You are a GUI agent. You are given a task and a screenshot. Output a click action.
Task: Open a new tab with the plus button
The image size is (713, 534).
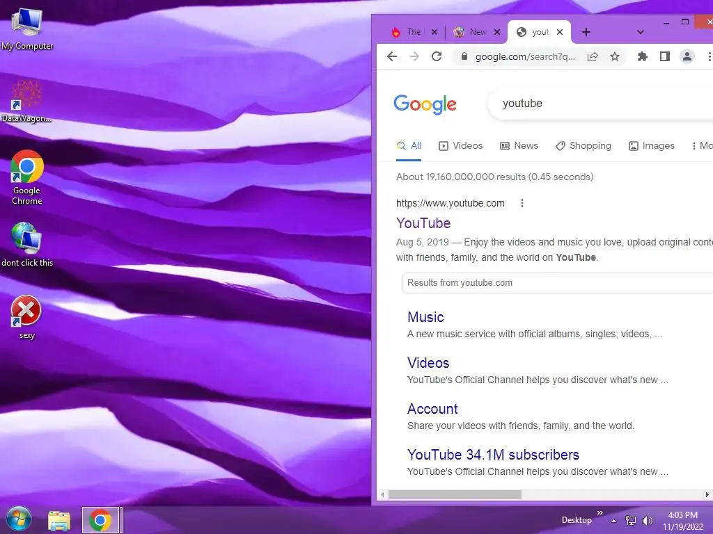point(586,32)
